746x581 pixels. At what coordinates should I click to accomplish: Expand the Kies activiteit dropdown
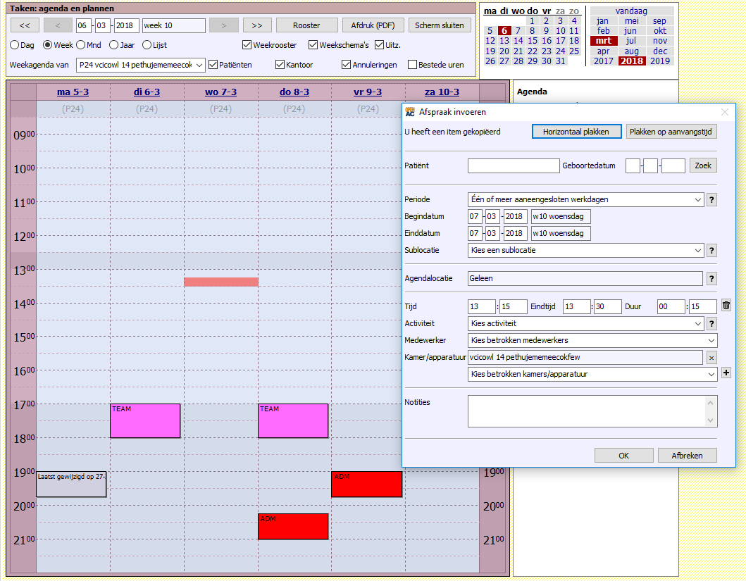[585, 323]
